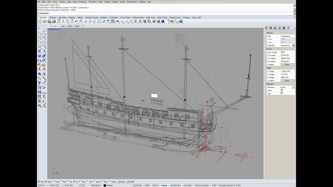This screenshot has width=333, height=187.
Task: Click the target Location Place button
Action: [287, 81]
